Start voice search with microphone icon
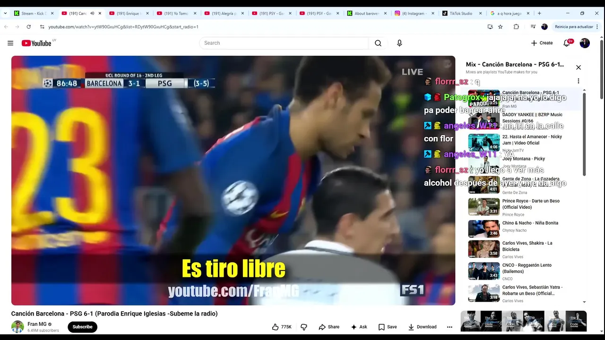Viewport: 605px width, 340px height. 399,43
